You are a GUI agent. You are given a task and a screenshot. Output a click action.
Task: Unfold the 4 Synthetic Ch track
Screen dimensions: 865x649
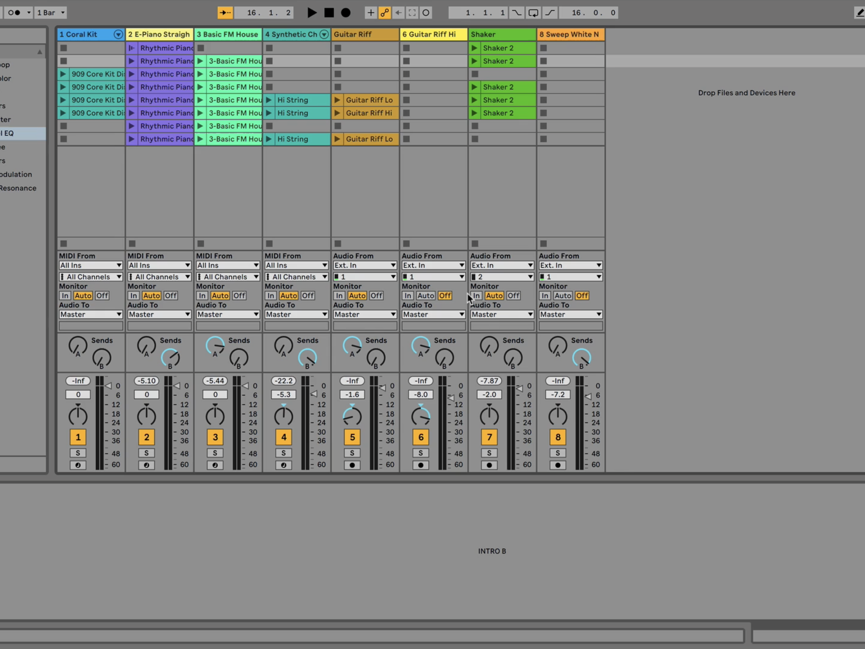(x=324, y=34)
